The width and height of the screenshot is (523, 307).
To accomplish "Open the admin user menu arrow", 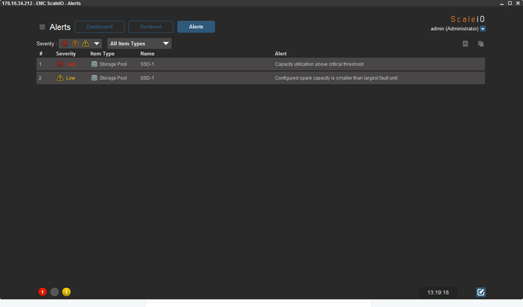I will 482,29.
